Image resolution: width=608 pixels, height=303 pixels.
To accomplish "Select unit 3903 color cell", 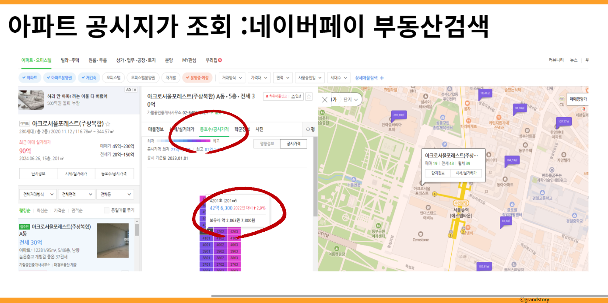I will pos(234,251).
